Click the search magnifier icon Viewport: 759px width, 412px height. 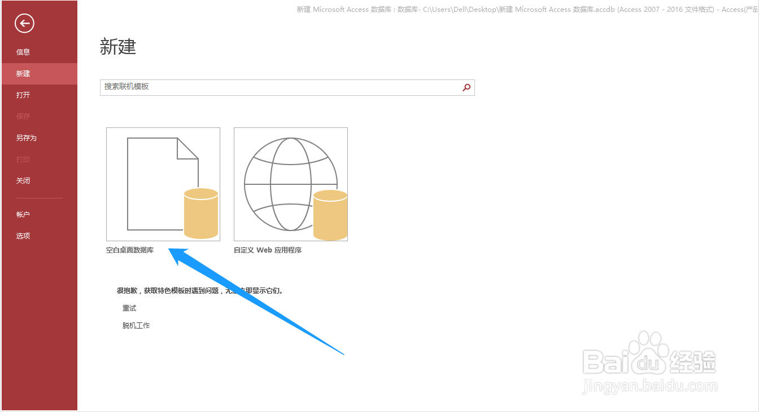point(466,87)
